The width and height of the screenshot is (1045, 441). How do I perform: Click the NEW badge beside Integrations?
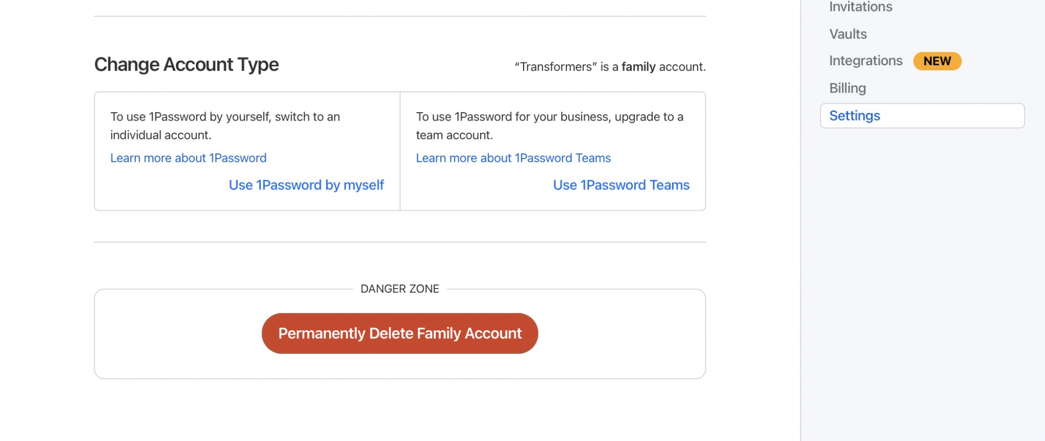point(937,61)
